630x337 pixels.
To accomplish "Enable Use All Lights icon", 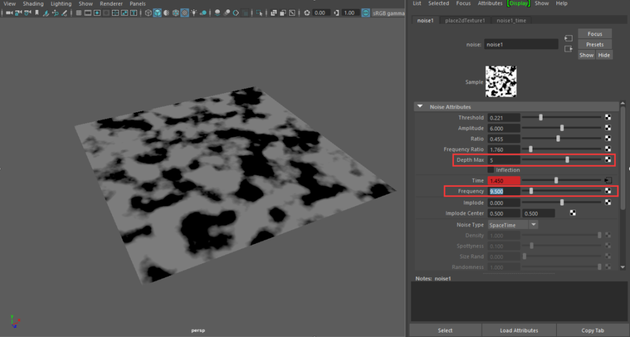I will click(x=194, y=13).
